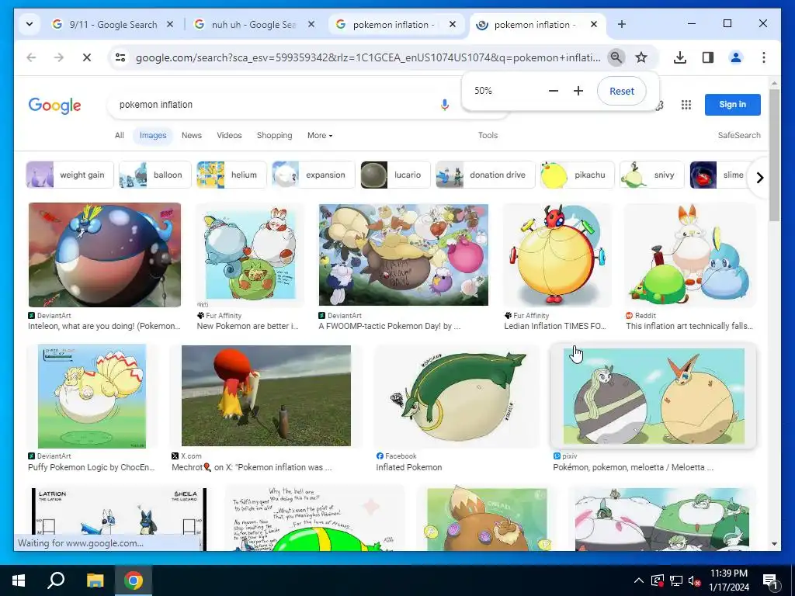Viewport: 795px width, 596px height.
Task: Reset the page zoom level
Action: (x=622, y=91)
